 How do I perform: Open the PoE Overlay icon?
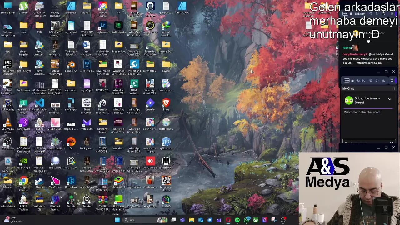point(7,105)
